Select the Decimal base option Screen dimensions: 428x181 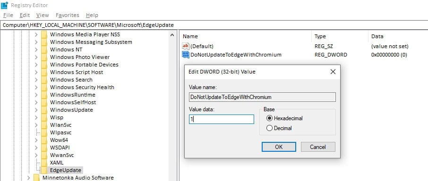(270, 128)
